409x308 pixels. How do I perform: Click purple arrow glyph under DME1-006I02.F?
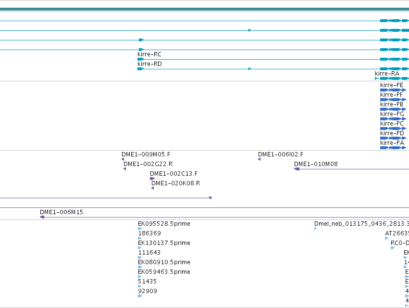click(x=259, y=159)
